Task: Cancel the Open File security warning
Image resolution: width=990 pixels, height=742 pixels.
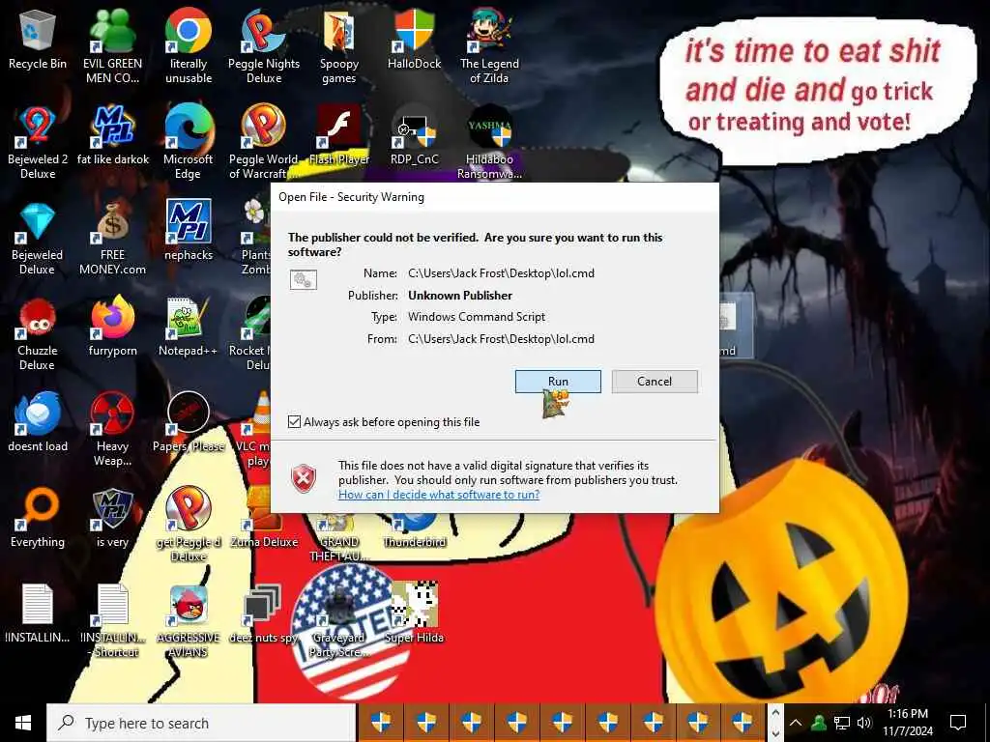Action: point(655,381)
